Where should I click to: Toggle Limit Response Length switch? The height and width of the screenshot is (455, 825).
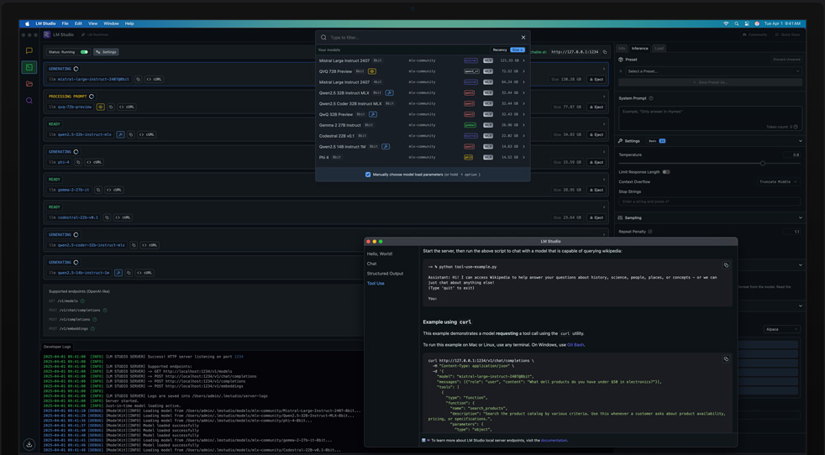click(665, 172)
